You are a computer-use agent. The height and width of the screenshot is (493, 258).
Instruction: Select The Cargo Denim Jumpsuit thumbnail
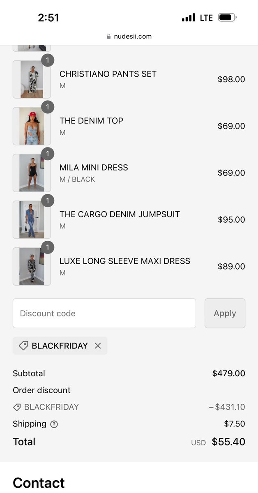click(x=32, y=220)
